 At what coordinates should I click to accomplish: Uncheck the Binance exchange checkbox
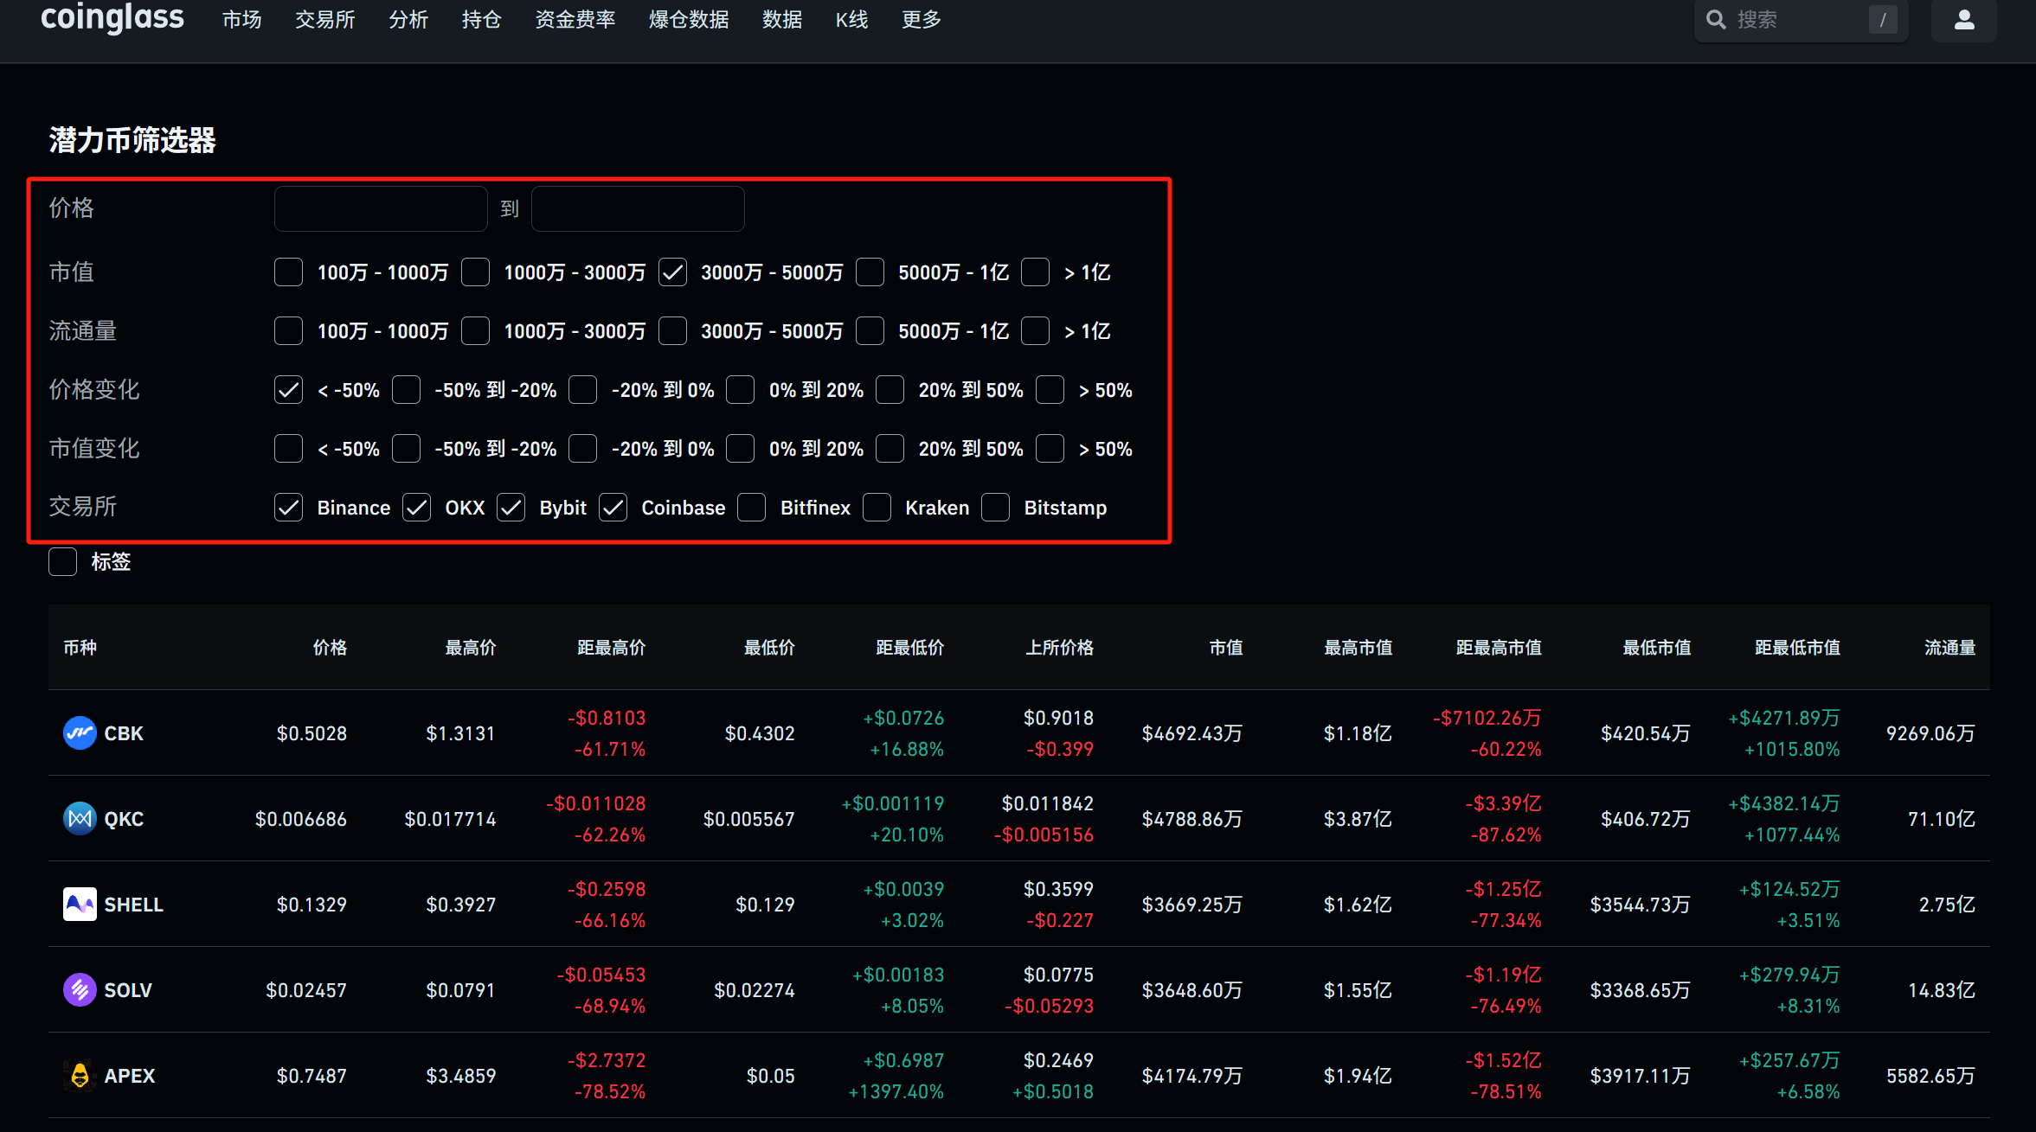(x=288, y=508)
